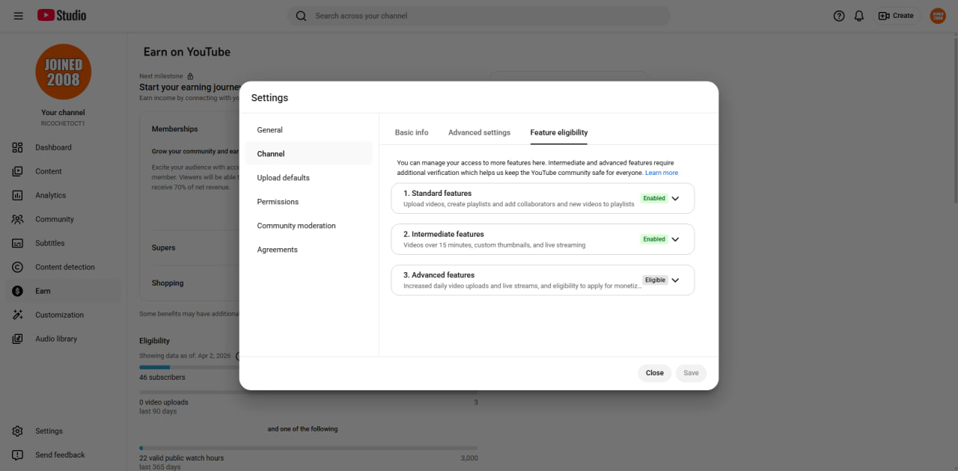Viewport: 958px width, 471px height.
Task: Click the Settings dialog title
Action: 269,98
